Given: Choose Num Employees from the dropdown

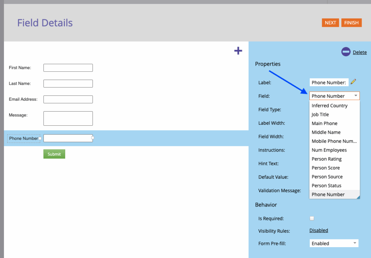Looking at the screenshot, I should pyautogui.click(x=329, y=150).
